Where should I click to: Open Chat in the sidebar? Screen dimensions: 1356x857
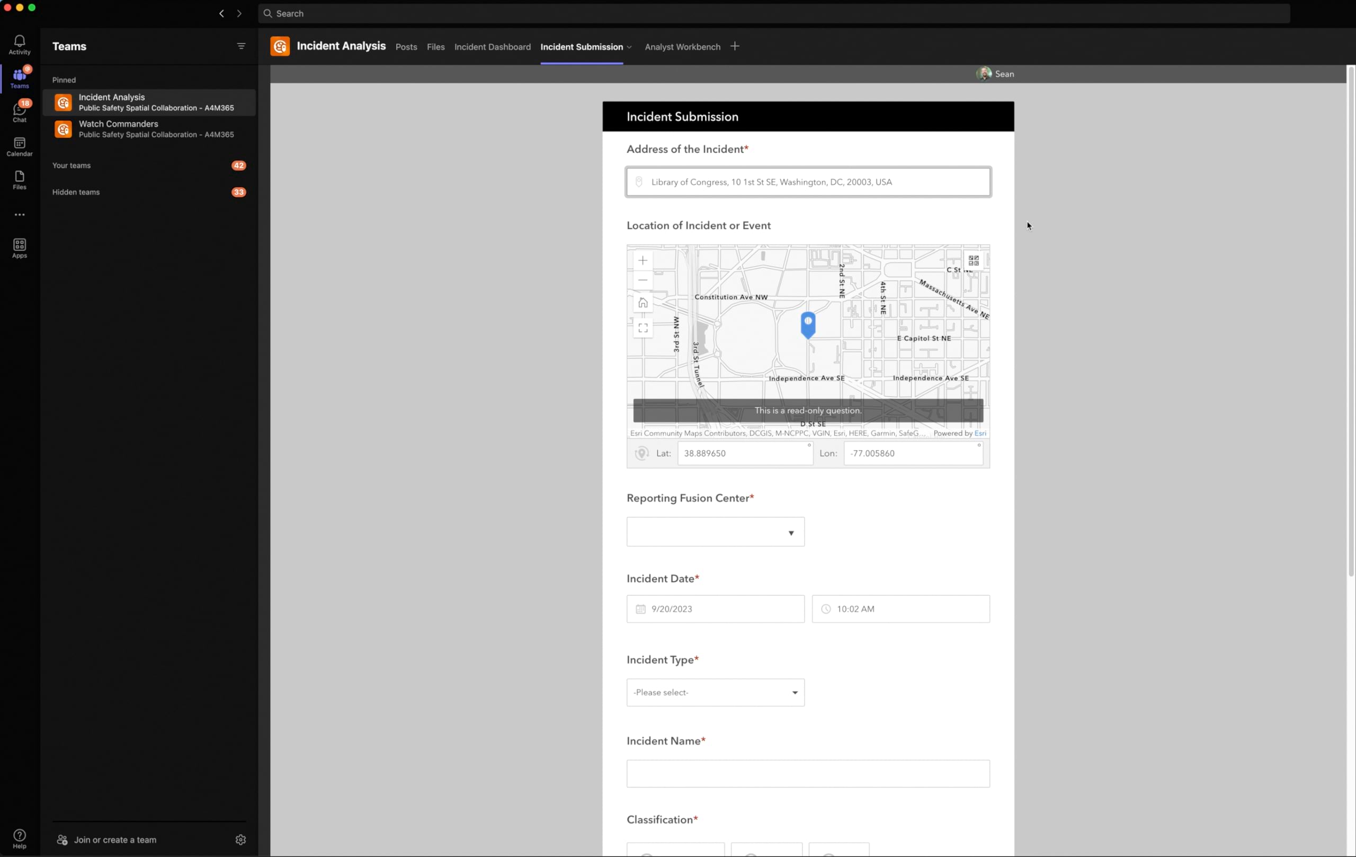(x=19, y=111)
